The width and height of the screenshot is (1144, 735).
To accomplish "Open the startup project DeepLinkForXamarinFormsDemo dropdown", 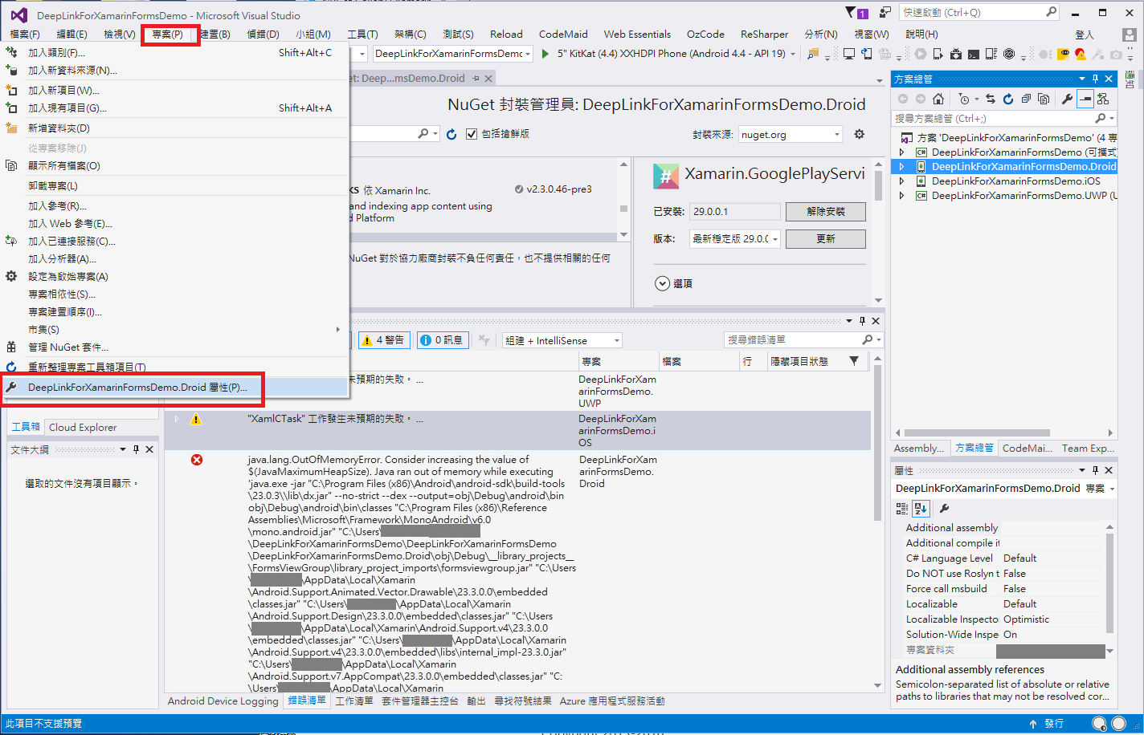I will click(x=452, y=54).
